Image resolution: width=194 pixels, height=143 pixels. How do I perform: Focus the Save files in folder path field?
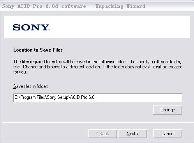(x=98, y=98)
